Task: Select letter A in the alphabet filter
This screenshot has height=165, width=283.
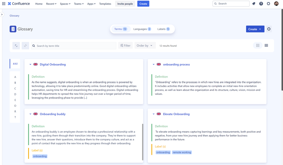Action: coord(15,77)
